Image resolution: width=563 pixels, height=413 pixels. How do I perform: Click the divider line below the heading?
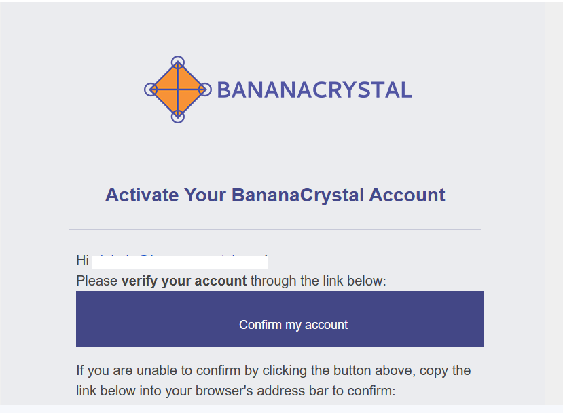pyautogui.click(x=275, y=229)
